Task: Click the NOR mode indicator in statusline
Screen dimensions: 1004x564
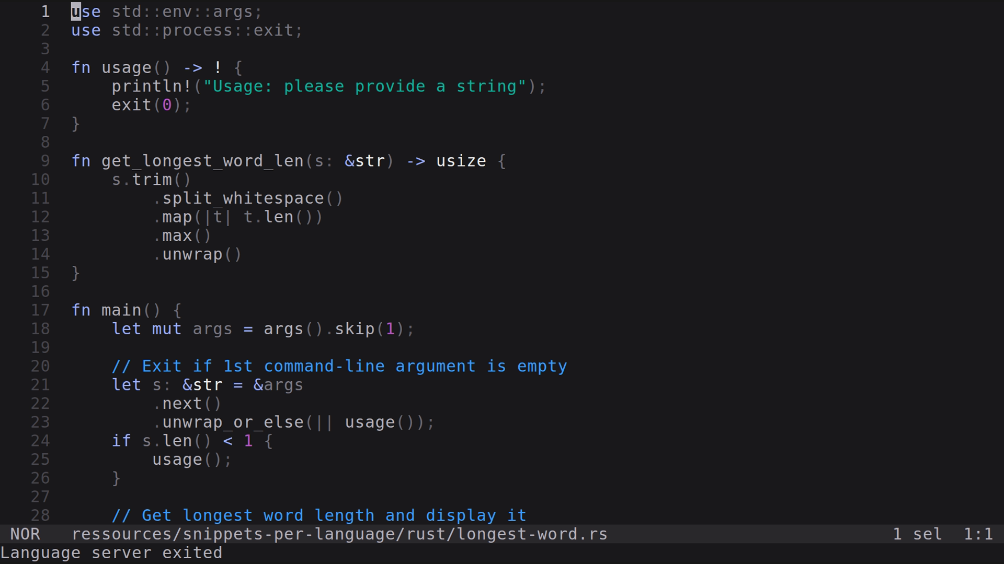Action: 25,534
